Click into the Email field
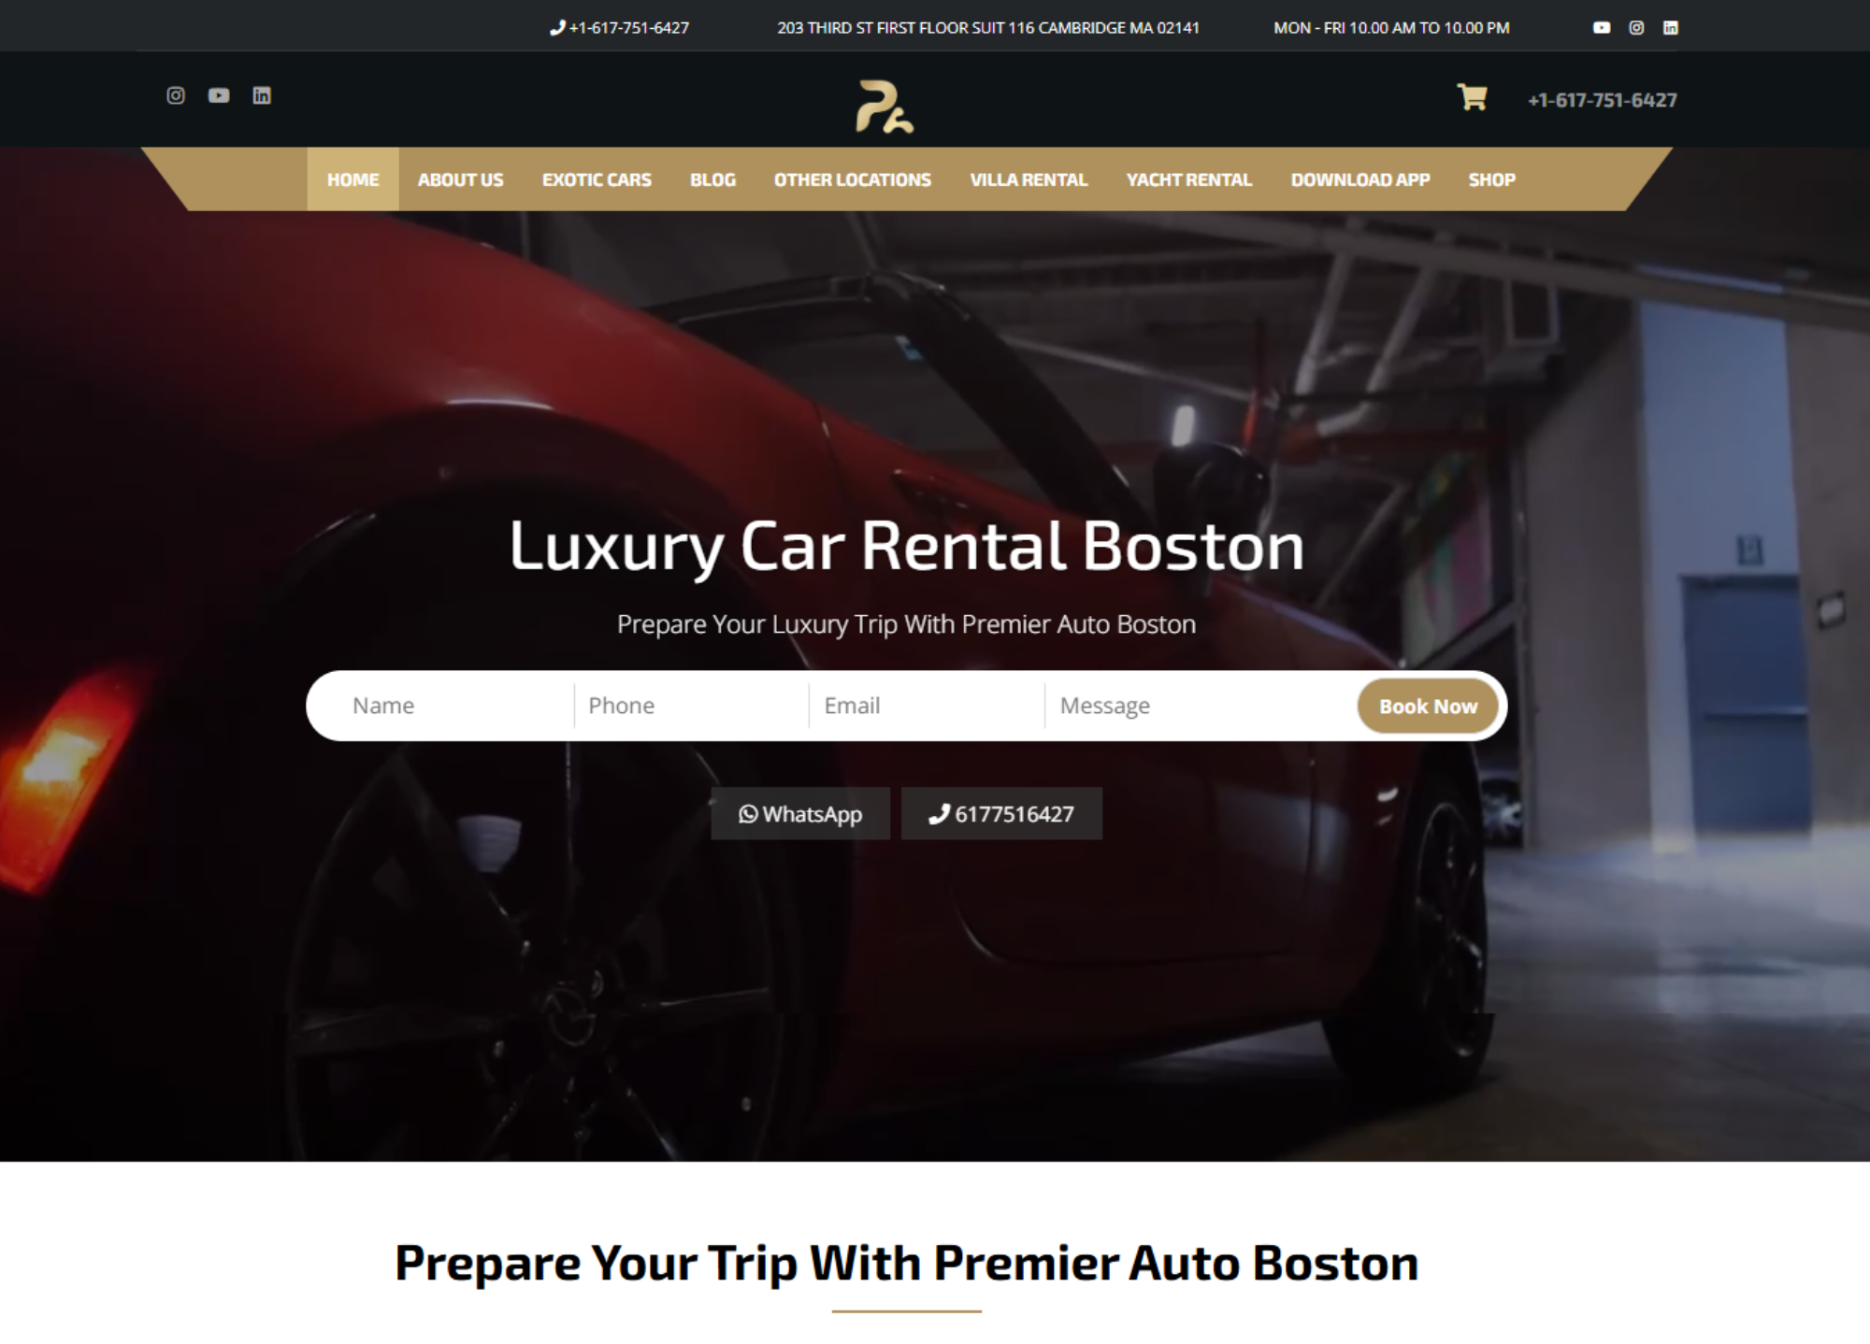The height and width of the screenshot is (1344, 1870). point(926,706)
